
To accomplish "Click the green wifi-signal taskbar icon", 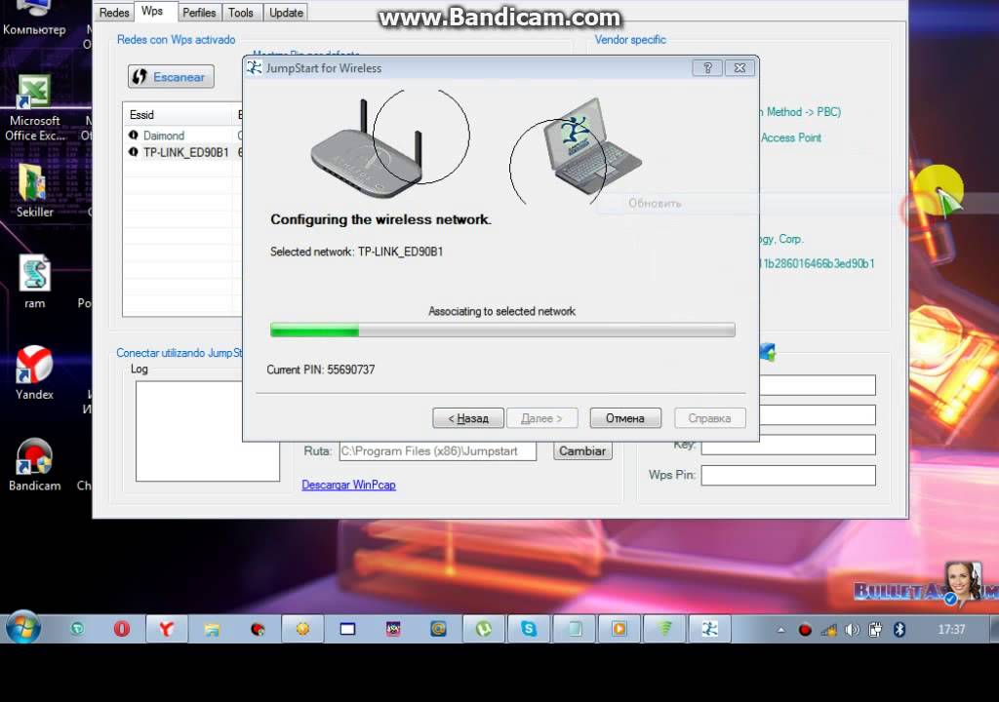I will point(664,629).
